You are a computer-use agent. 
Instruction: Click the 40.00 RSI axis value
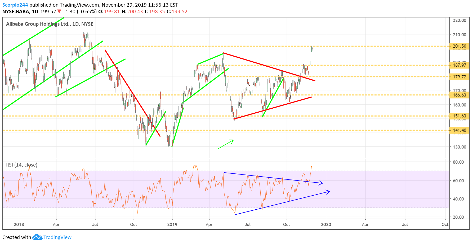458,199
